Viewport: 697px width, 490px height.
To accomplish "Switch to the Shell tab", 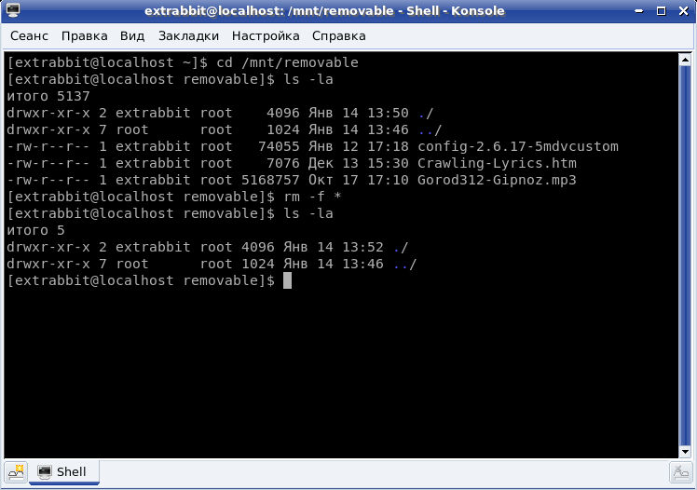I will tap(63, 472).
